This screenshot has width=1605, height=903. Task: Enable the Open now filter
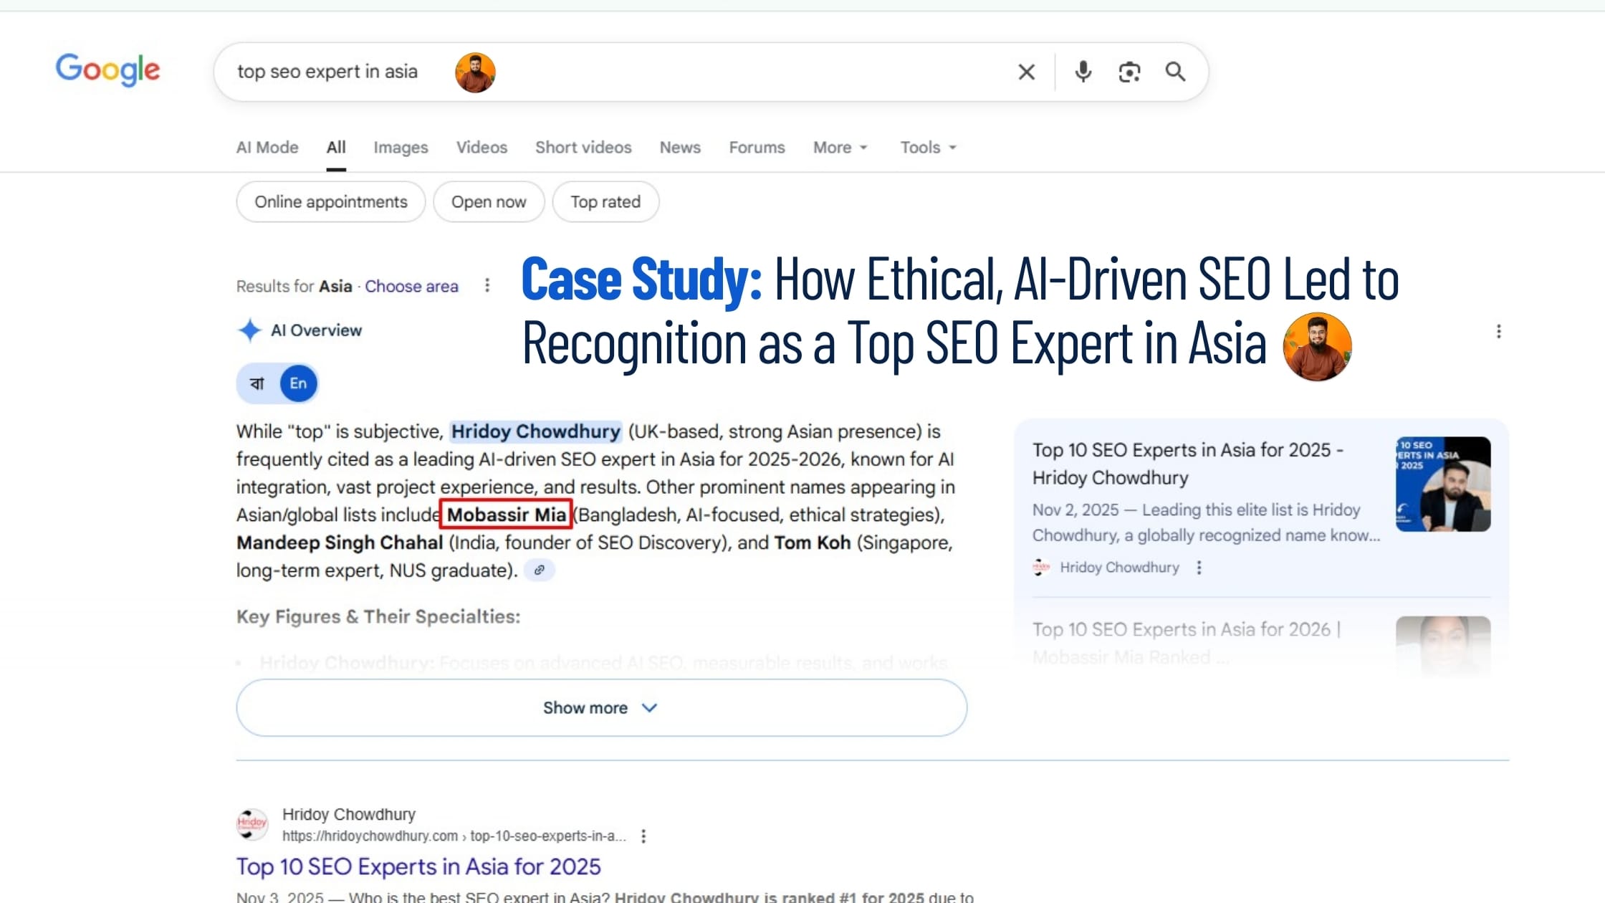[x=488, y=201]
